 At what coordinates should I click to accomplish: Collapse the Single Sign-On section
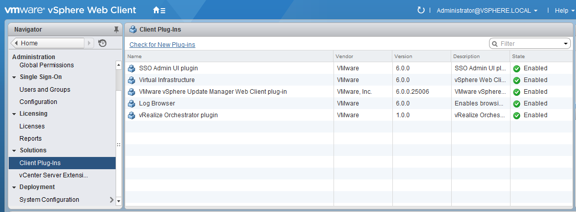14,77
